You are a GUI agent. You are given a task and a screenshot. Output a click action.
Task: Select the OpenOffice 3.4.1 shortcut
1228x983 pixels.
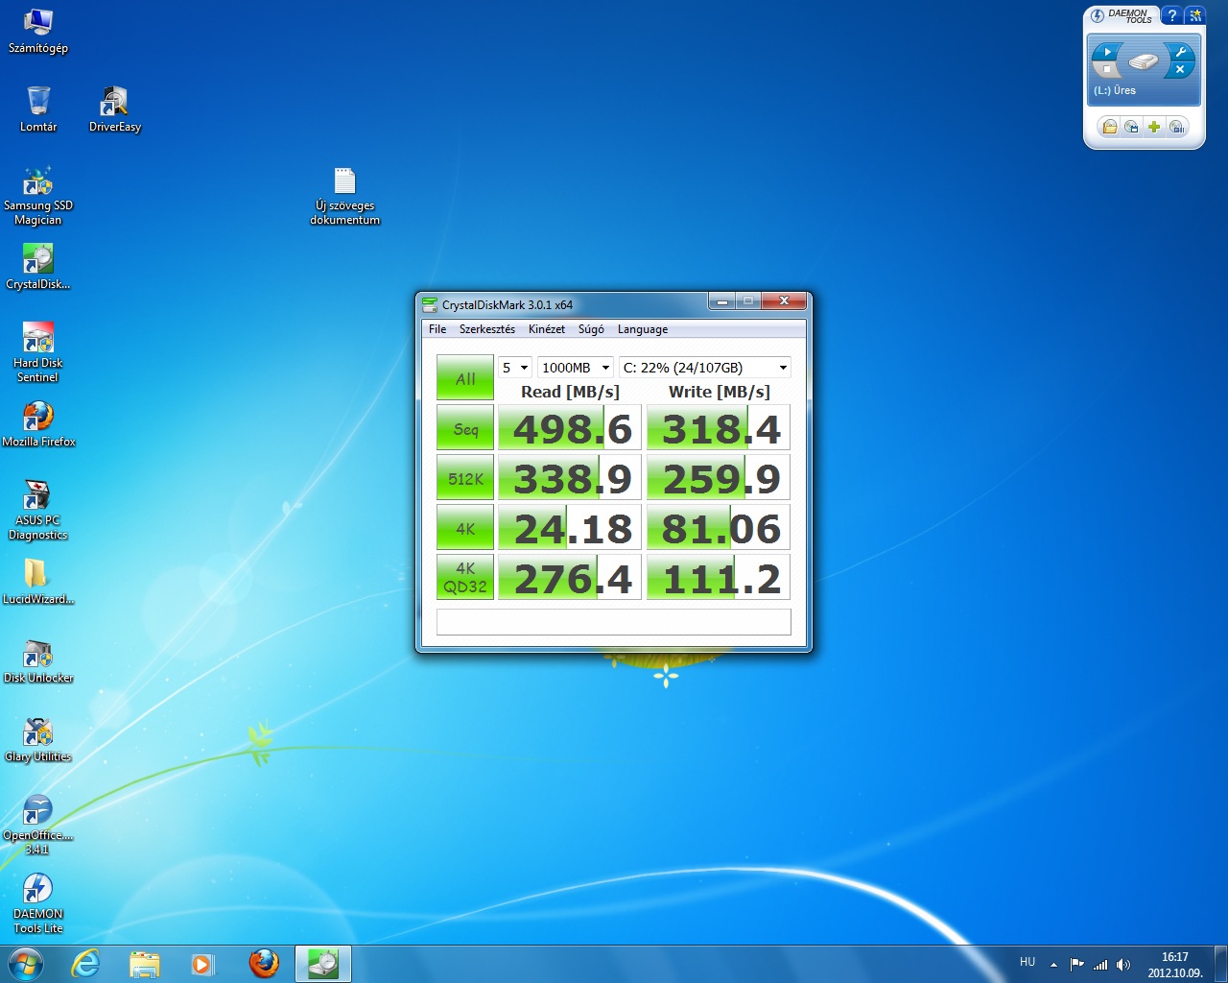tap(38, 825)
